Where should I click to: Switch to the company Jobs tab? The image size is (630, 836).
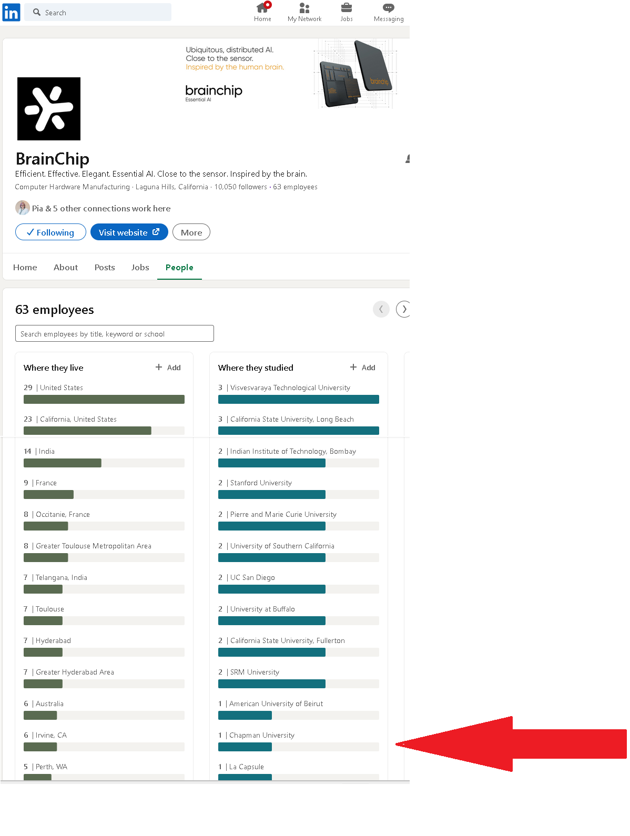(140, 267)
